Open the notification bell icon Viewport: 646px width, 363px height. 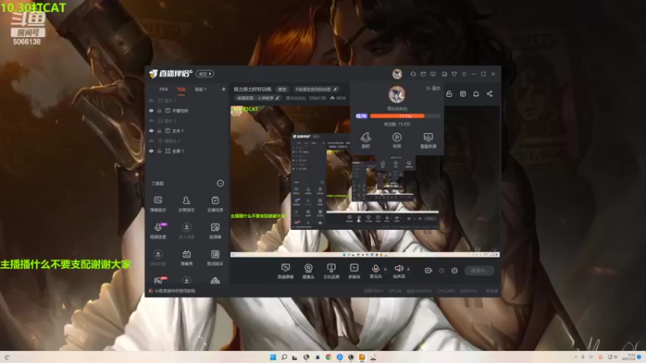pyautogui.click(x=476, y=94)
